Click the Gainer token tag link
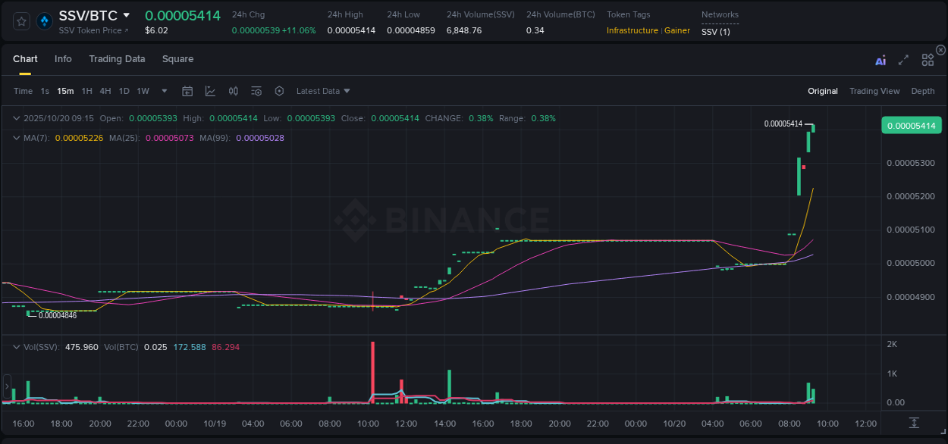948x444 pixels. (x=677, y=31)
